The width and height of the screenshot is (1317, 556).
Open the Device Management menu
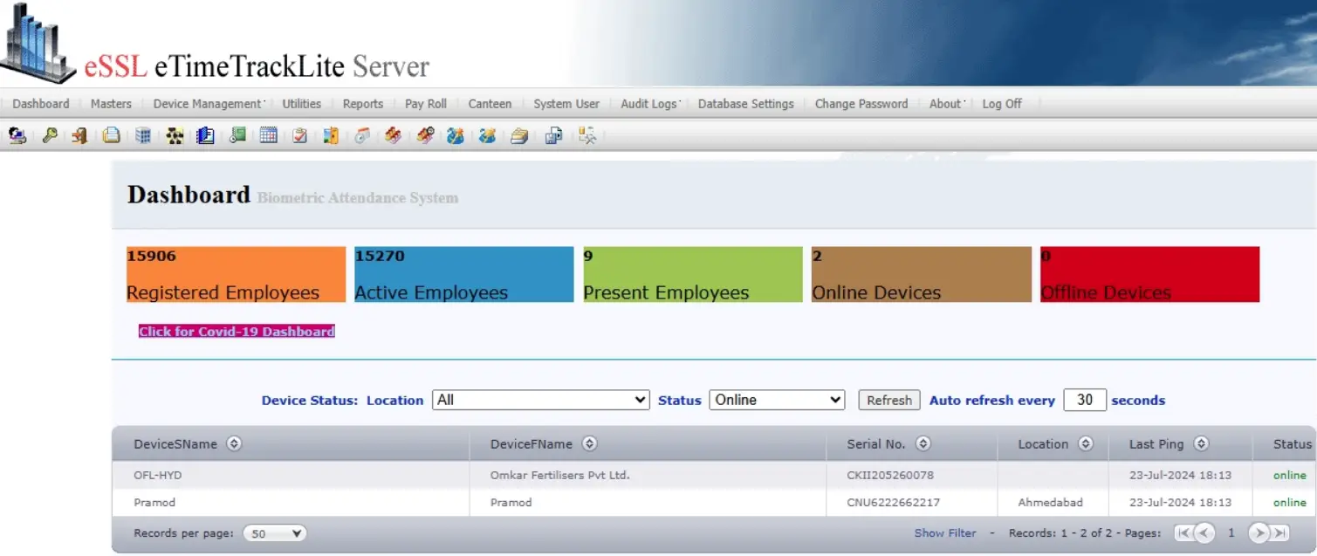pos(209,103)
